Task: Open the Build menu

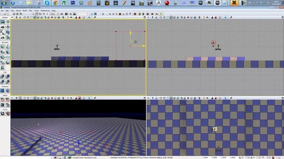Action: tap(25, 11)
